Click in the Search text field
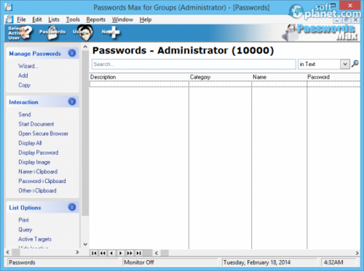Viewport: 364px width, 271px height. (x=194, y=64)
